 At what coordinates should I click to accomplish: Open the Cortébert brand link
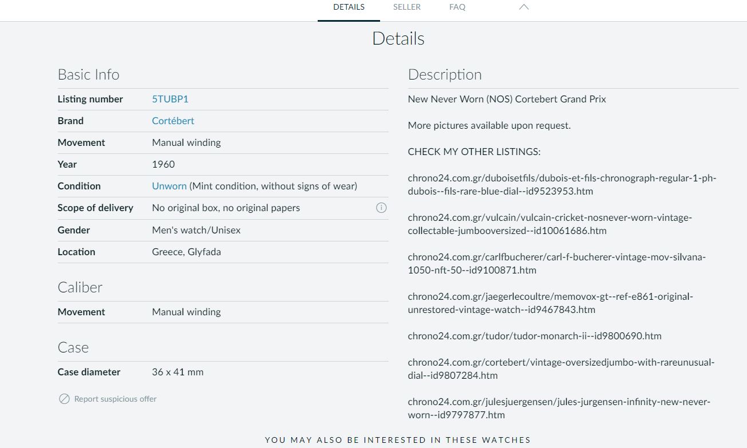[x=173, y=121]
